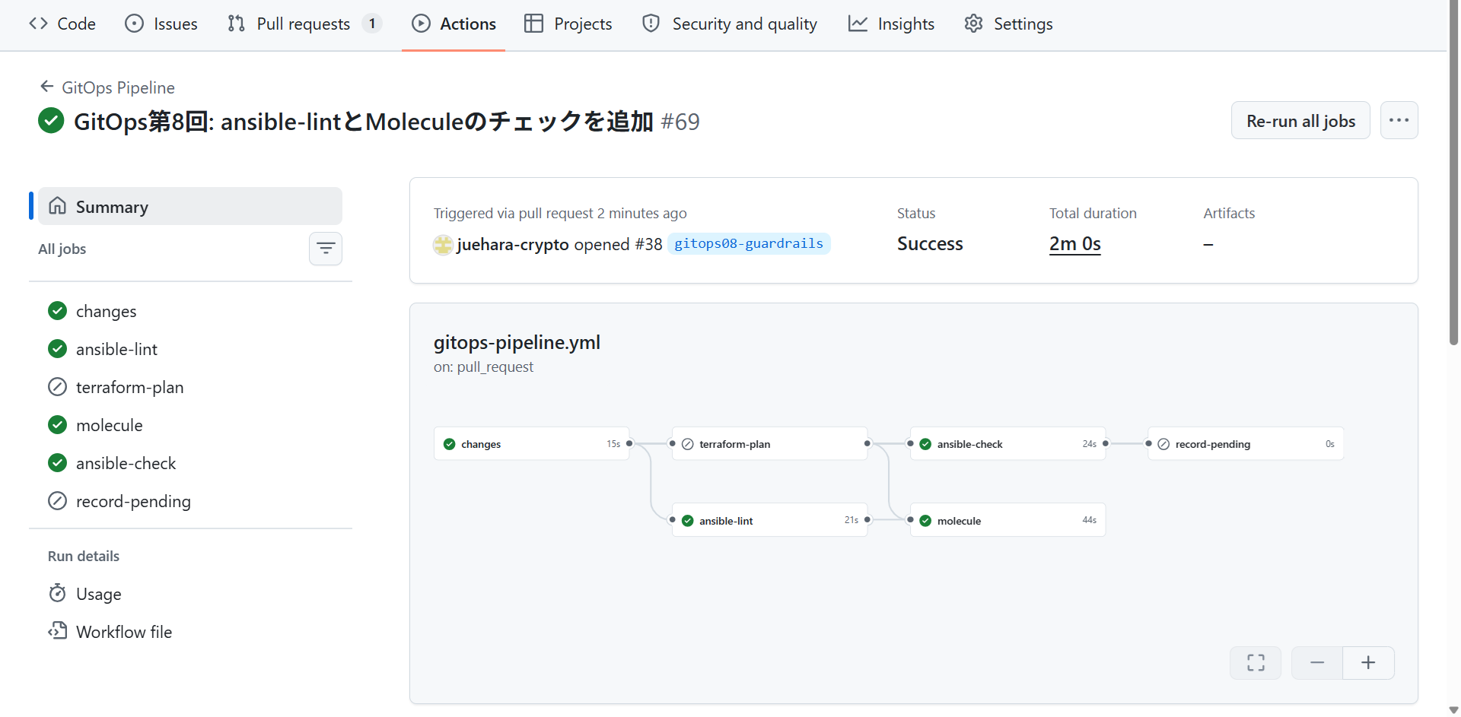Click the molecule node in workflow graph
The height and width of the screenshot is (717, 1461).
click(x=1007, y=520)
